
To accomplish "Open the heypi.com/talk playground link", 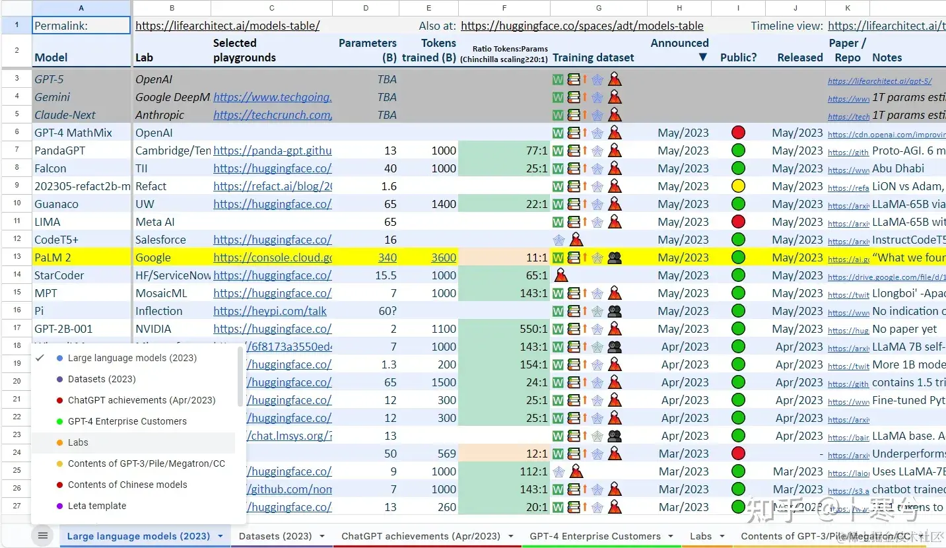I will [x=270, y=311].
